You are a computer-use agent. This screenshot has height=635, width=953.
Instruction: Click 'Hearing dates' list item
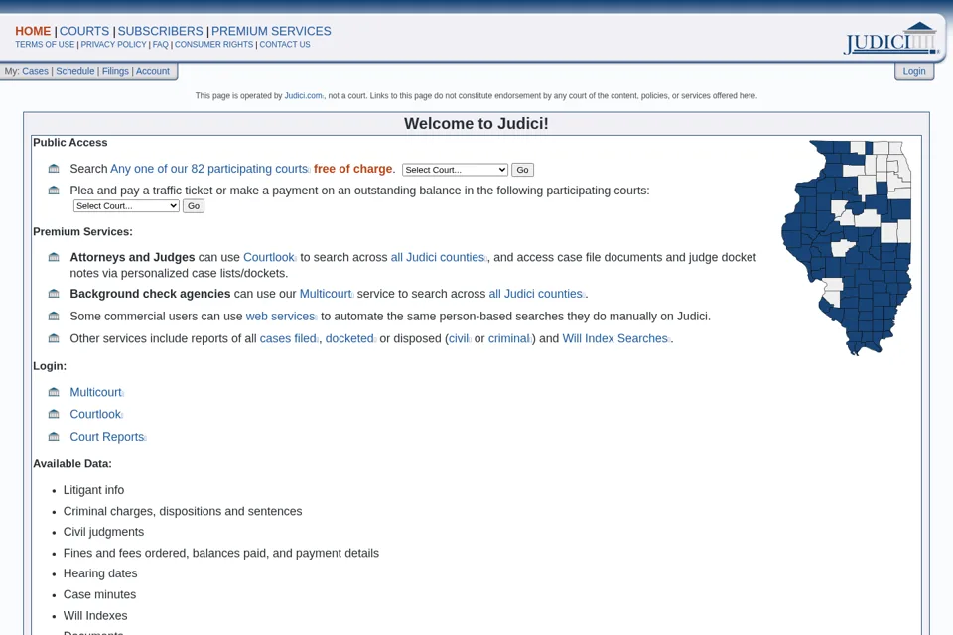click(100, 573)
